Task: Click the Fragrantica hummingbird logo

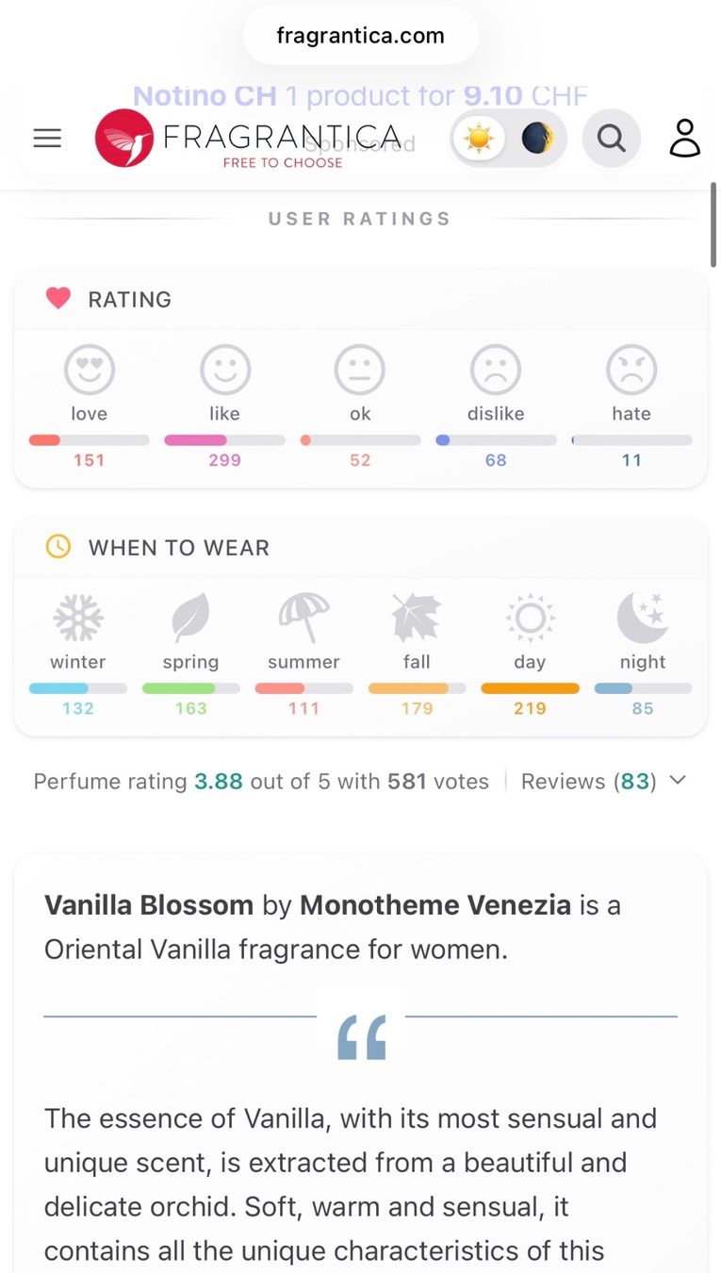Action: 124,139
